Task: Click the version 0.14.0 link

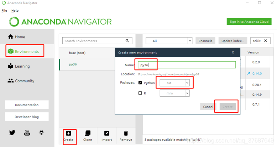Action: (257, 73)
